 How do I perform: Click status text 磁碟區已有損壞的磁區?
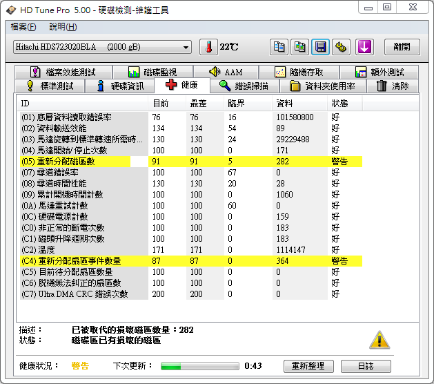click(x=116, y=340)
